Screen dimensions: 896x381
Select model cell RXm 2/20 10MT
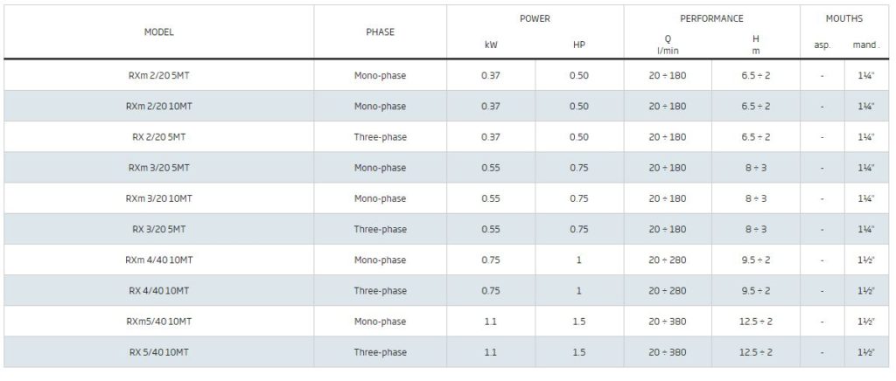tap(159, 106)
